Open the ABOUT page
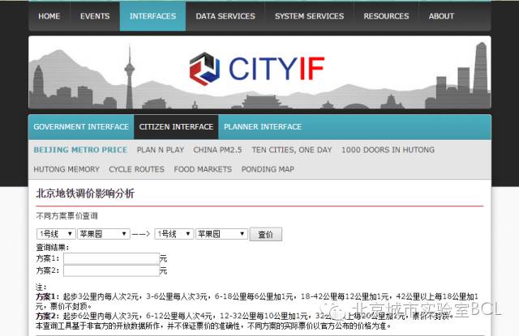The width and height of the screenshot is (519, 336). point(441,16)
